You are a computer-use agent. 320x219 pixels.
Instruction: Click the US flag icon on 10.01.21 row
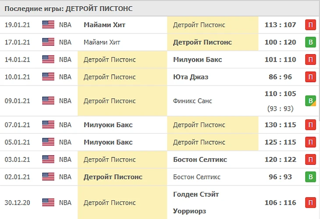48,77
